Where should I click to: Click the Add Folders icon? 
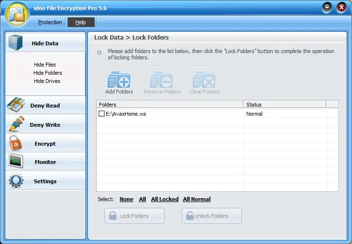coord(119,80)
